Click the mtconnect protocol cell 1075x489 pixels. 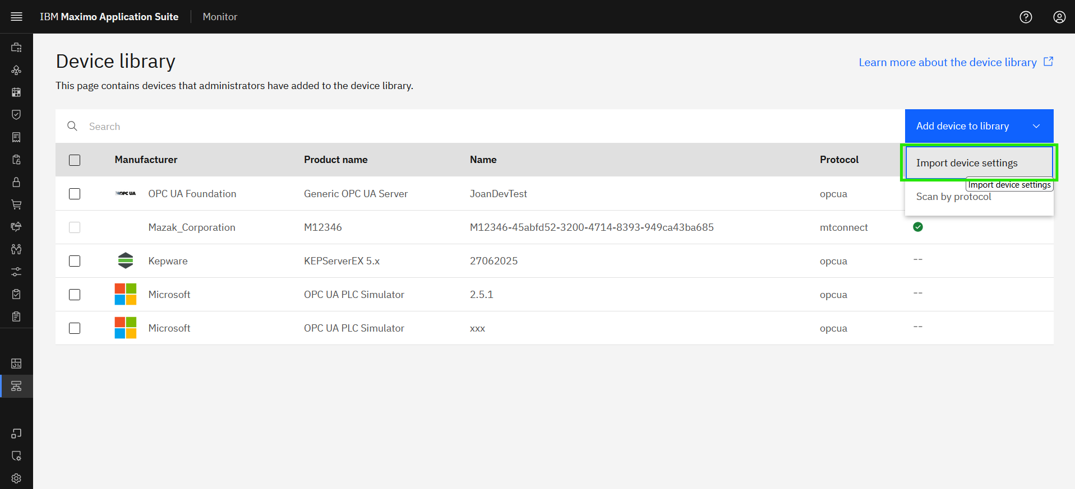click(x=843, y=227)
